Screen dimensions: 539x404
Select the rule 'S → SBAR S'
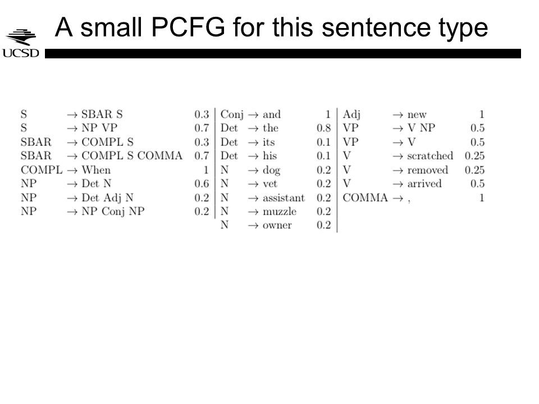[115, 114]
